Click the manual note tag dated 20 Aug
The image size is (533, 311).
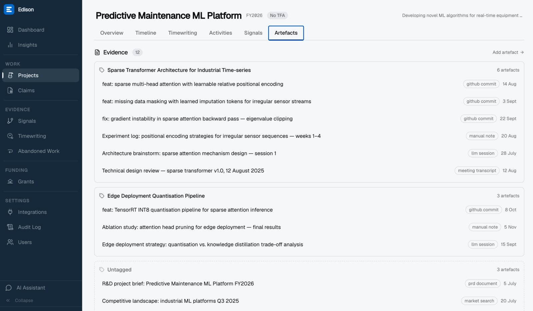tap(482, 136)
